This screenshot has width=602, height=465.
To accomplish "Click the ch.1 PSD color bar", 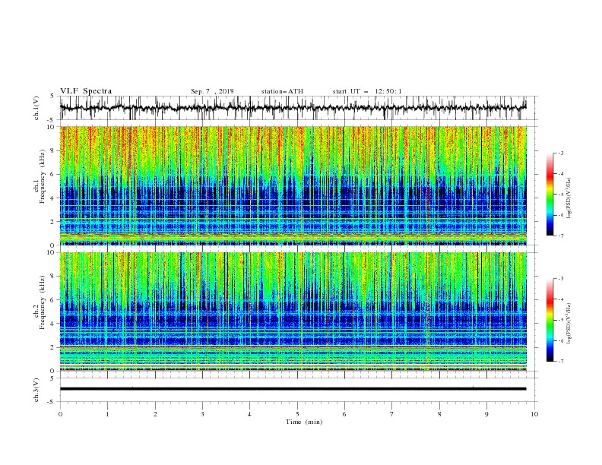I will pos(550,195).
